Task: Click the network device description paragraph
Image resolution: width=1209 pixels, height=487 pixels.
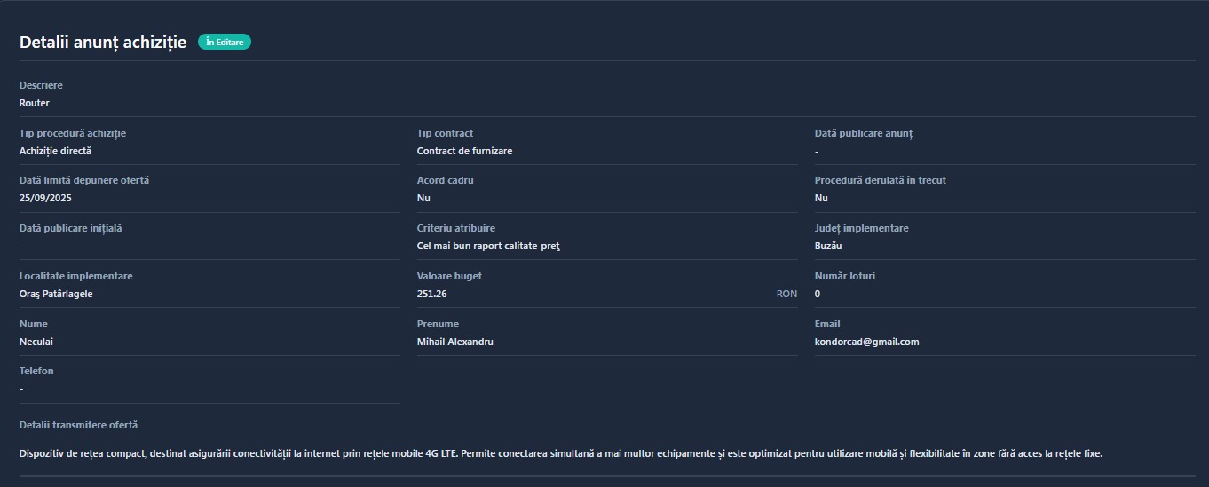Action: click(x=560, y=453)
